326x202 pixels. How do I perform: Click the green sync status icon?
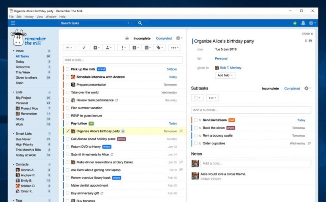click(x=295, y=23)
